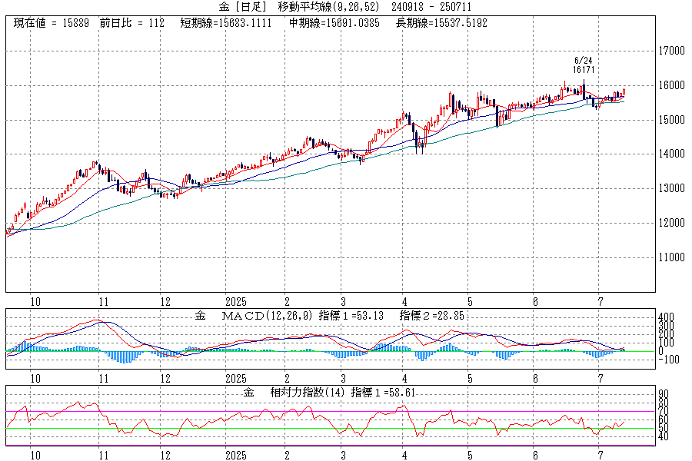The width and height of the screenshot is (692, 461).
Task: Click the 長期線 moving average value label
Action: point(441,23)
